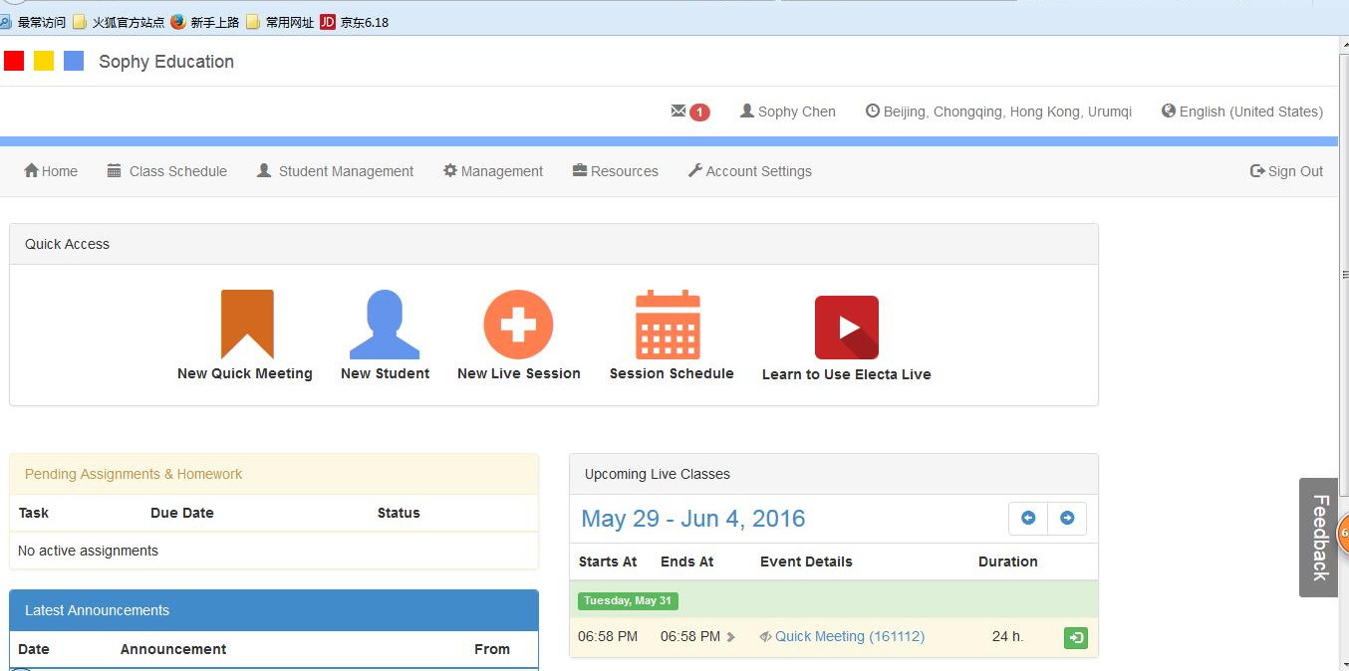This screenshot has width=1349, height=671.
Task: Go to previous week arrow
Action: click(1028, 519)
